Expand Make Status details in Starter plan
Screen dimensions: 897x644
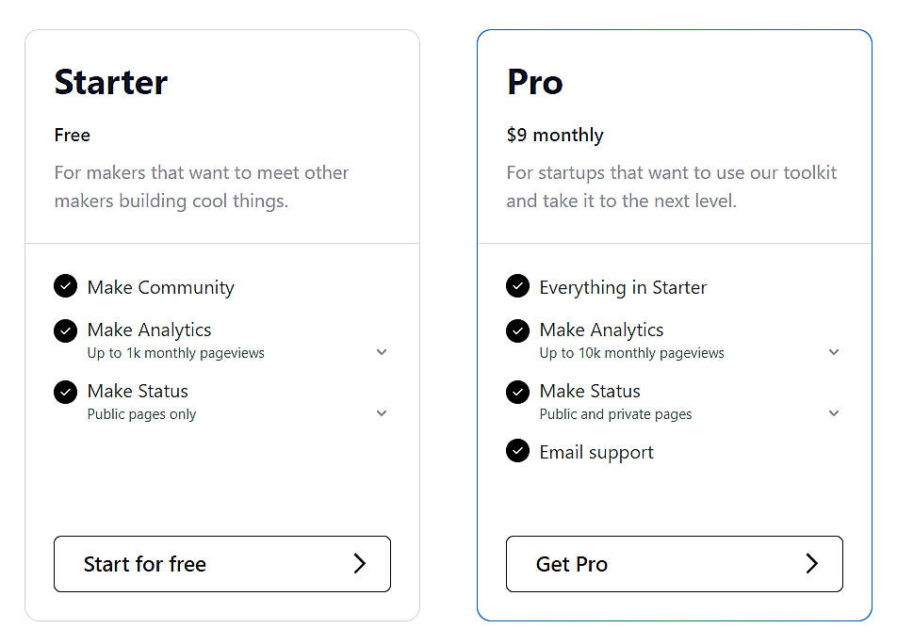pos(382,412)
